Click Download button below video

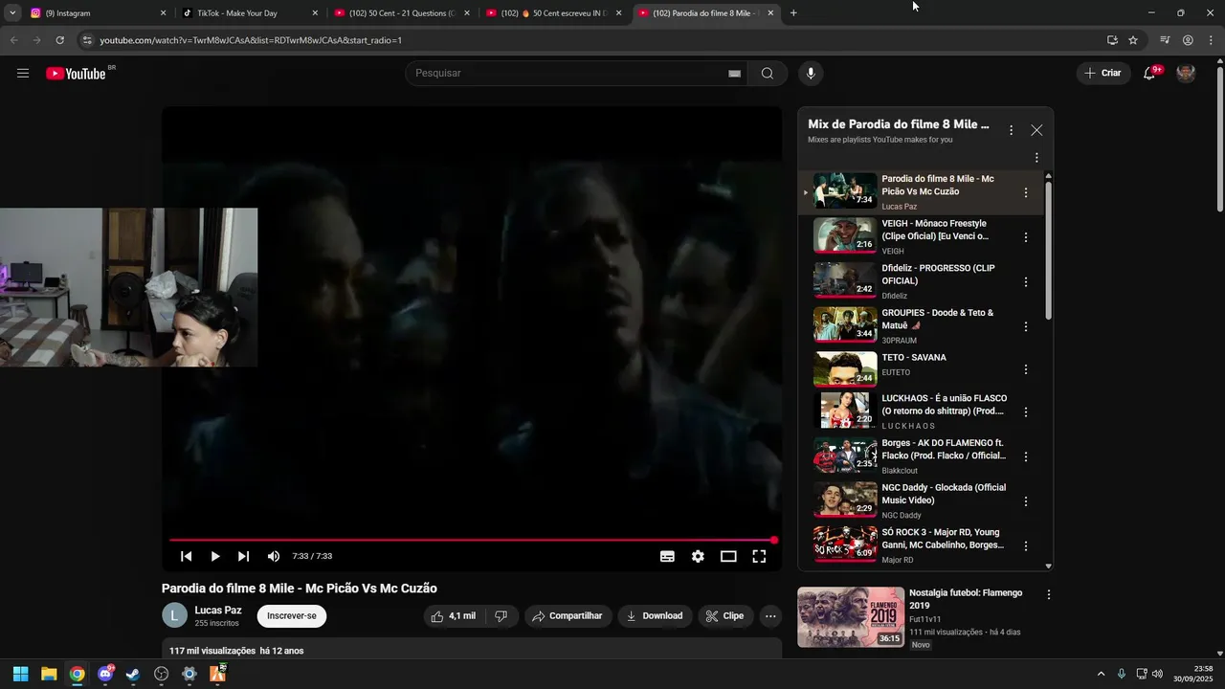point(655,616)
